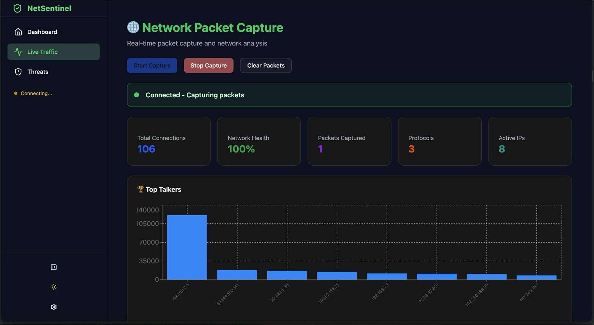Screen dimensions: 594x325
Task: Click the 20.42.65.85 axis label
Action: [280, 293]
